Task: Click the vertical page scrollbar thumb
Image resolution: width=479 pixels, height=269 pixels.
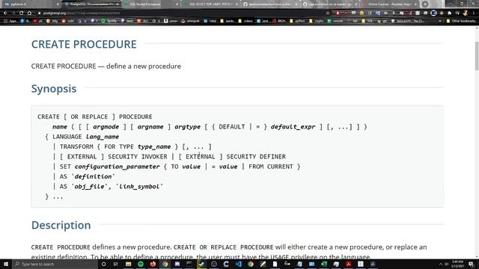Action: (477, 57)
